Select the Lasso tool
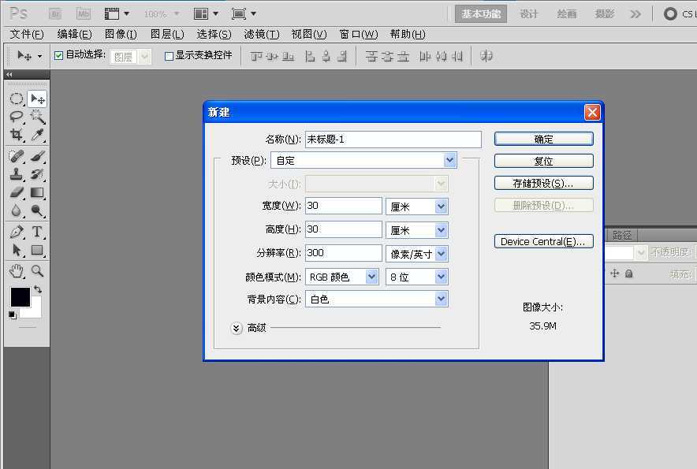Image resolution: width=697 pixels, height=469 pixels. tap(17, 117)
